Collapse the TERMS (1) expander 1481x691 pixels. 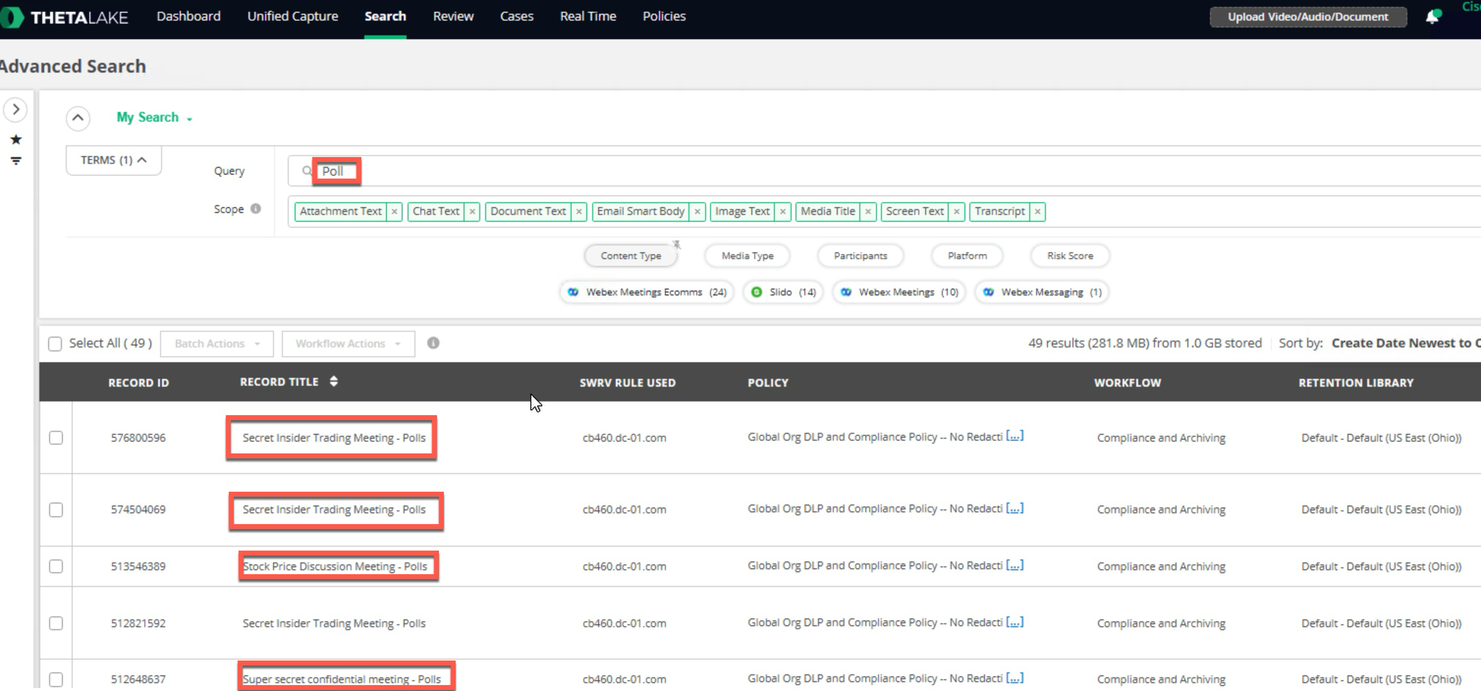(113, 160)
